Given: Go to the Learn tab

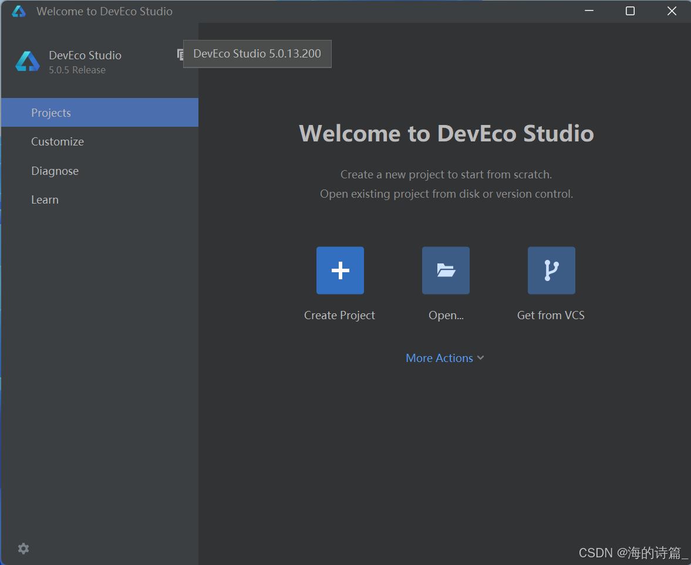Looking at the screenshot, I should click(100, 200).
